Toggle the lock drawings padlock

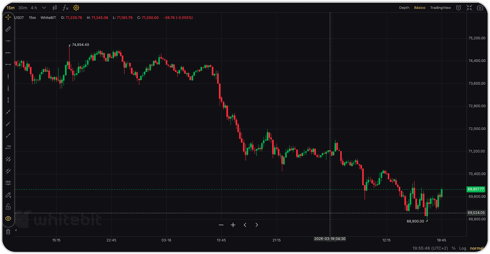point(8,207)
